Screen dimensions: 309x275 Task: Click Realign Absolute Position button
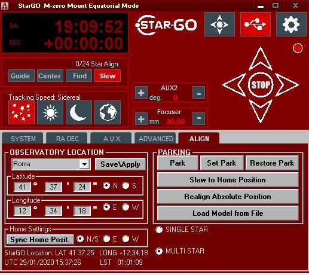(x=228, y=197)
